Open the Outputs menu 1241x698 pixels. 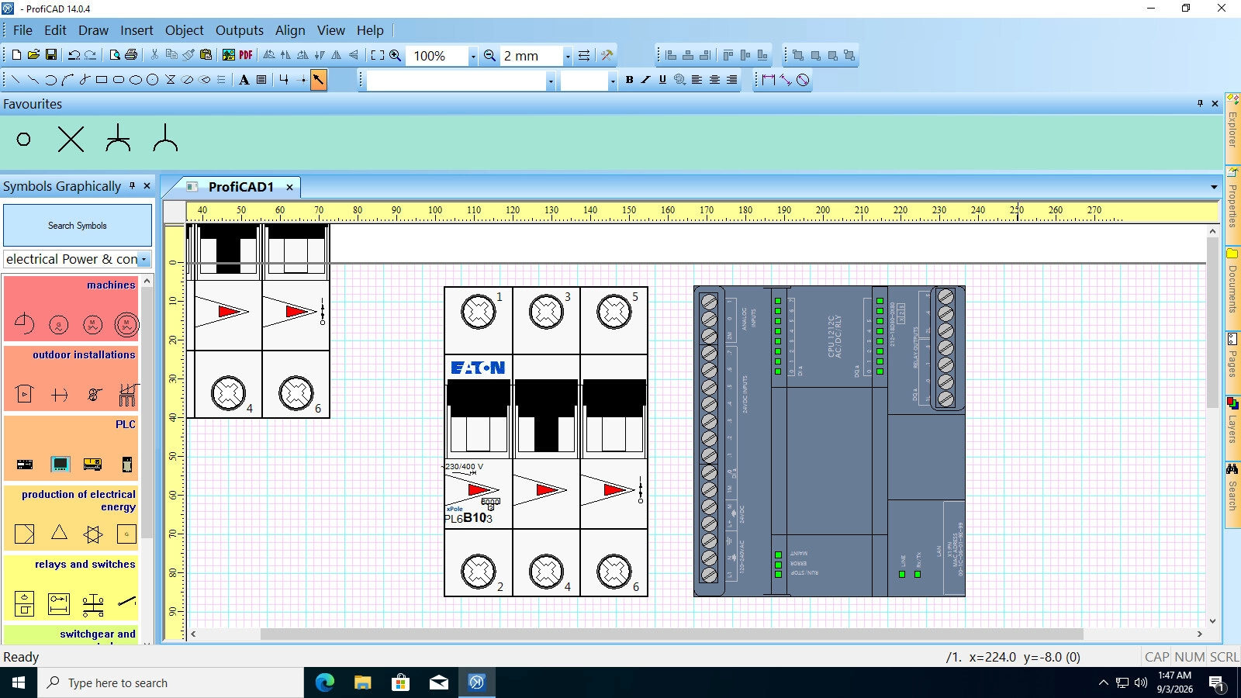pos(239,30)
